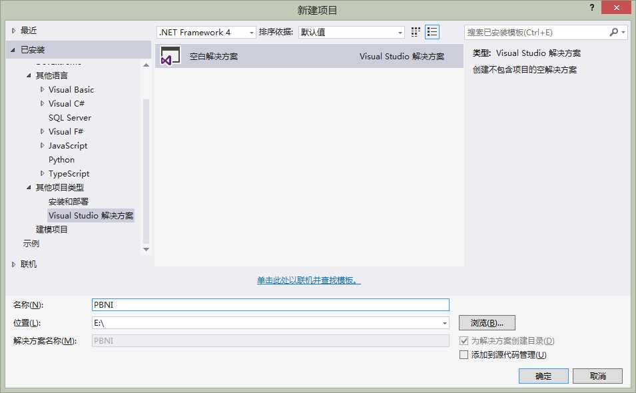
Task: Click the search magnifier icon
Action: (614, 32)
